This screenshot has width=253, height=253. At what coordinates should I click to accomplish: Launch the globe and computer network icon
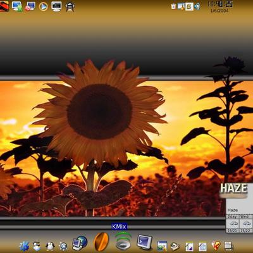coord(80,243)
